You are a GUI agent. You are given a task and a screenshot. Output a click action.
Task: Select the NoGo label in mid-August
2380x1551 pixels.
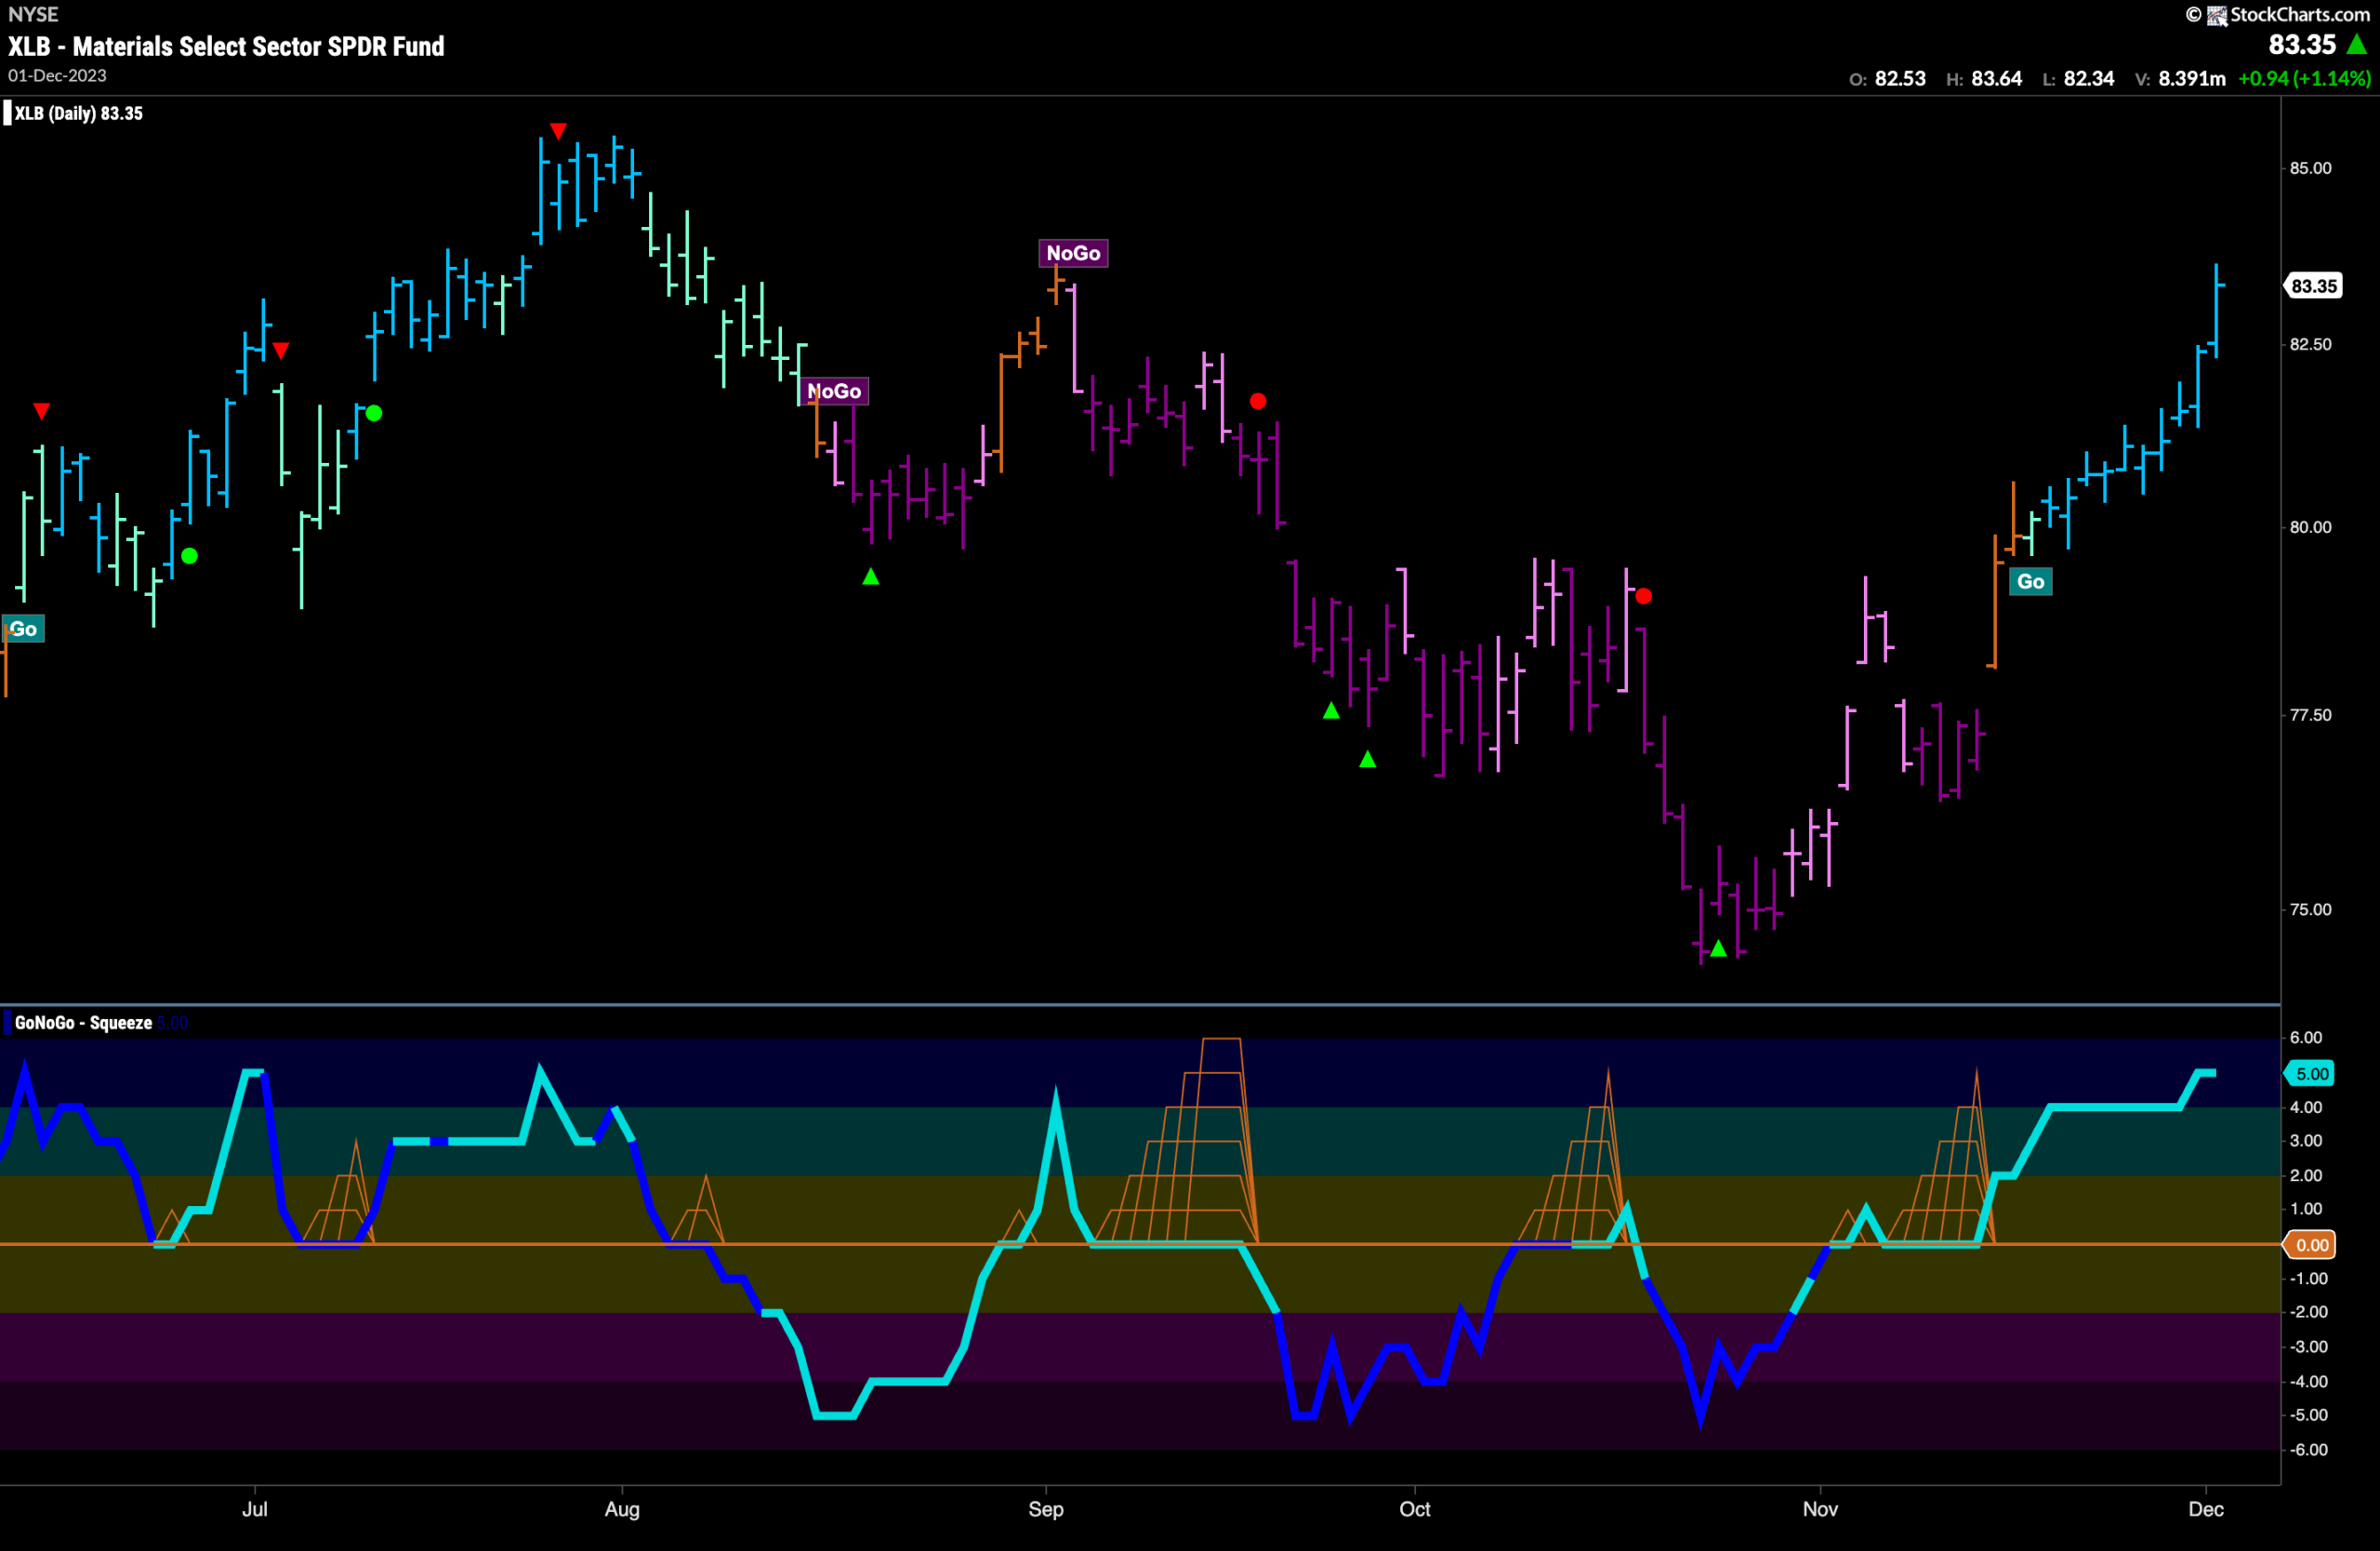[834, 391]
